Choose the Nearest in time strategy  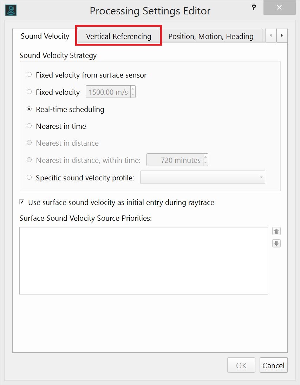click(29, 125)
